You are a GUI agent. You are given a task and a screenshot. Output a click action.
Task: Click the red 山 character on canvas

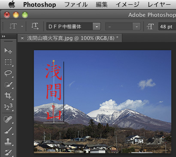54,113
